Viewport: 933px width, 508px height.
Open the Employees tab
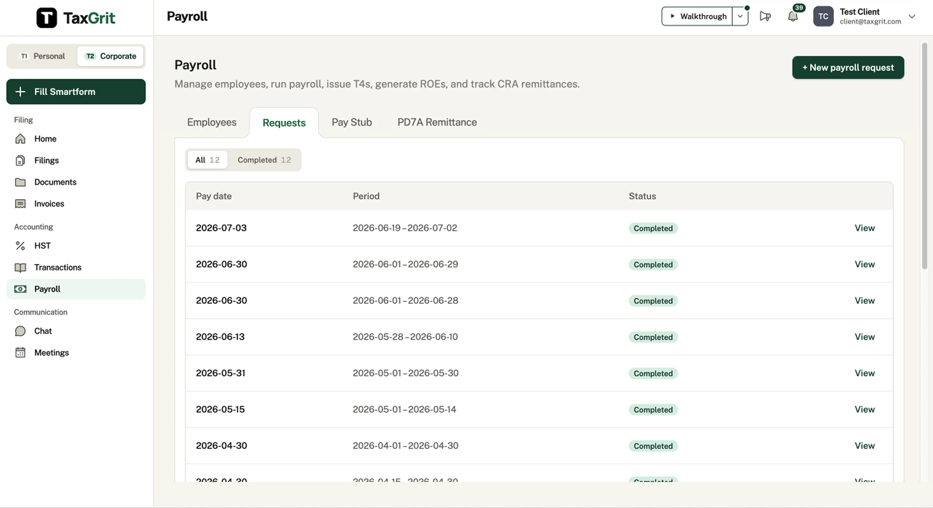pos(212,122)
